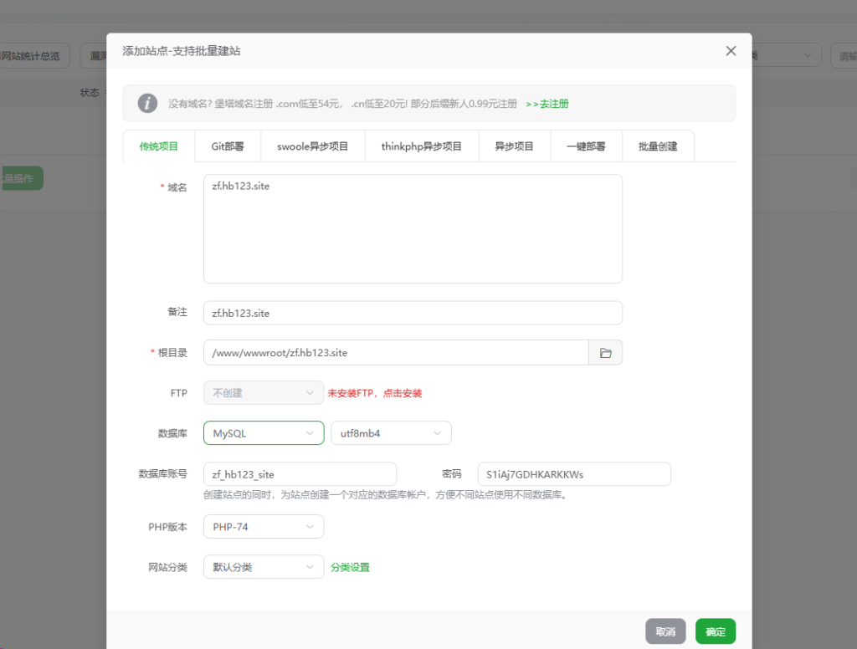Open the thinkphp异步项目 tab
The image size is (857, 649).
[422, 146]
